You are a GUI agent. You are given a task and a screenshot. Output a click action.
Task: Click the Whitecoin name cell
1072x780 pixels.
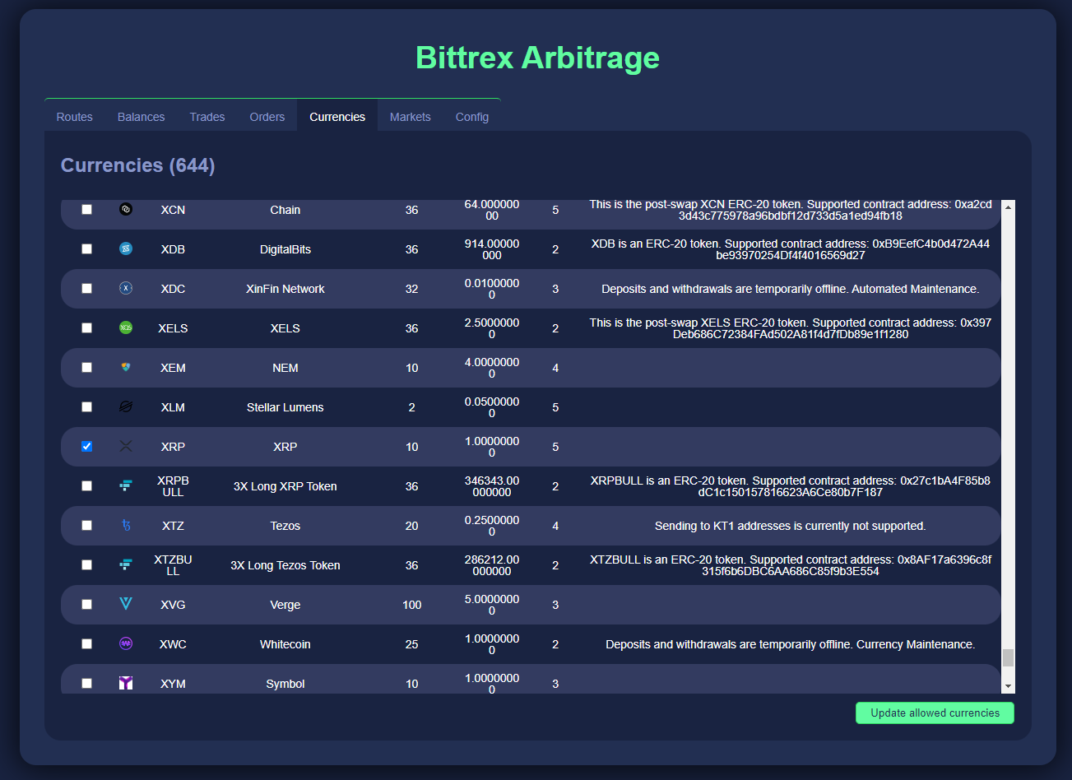click(x=285, y=644)
